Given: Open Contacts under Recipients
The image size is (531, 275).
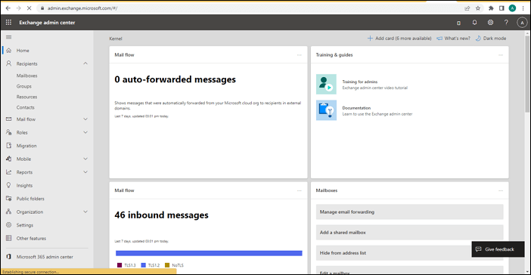Looking at the screenshot, I should click(26, 107).
